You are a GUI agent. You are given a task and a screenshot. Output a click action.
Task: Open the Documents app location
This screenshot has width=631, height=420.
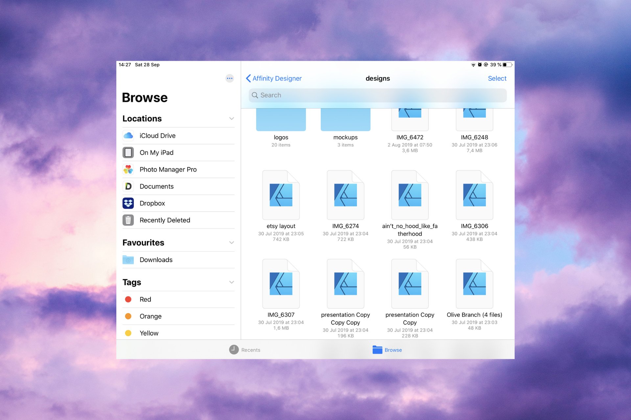(178, 186)
